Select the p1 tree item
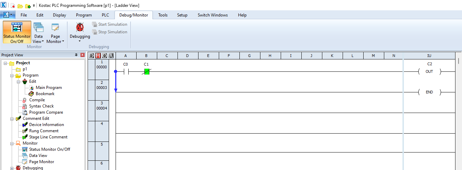462x170 pixels. point(25,69)
